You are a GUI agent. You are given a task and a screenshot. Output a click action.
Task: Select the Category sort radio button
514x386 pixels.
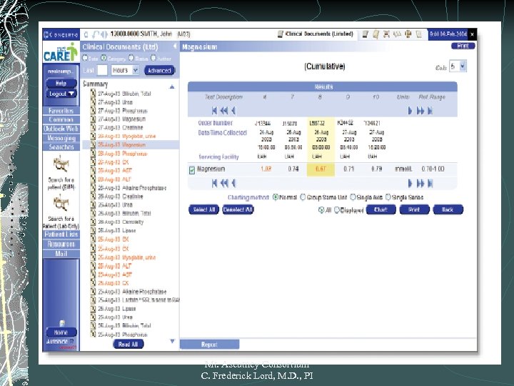[104, 58]
